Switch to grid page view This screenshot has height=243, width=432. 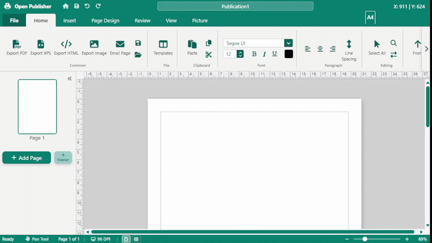(136, 239)
